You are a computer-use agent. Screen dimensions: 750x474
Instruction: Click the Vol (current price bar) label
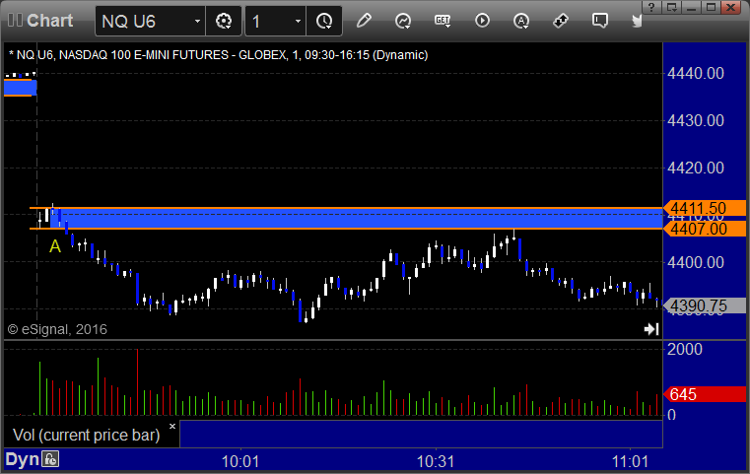point(86,435)
